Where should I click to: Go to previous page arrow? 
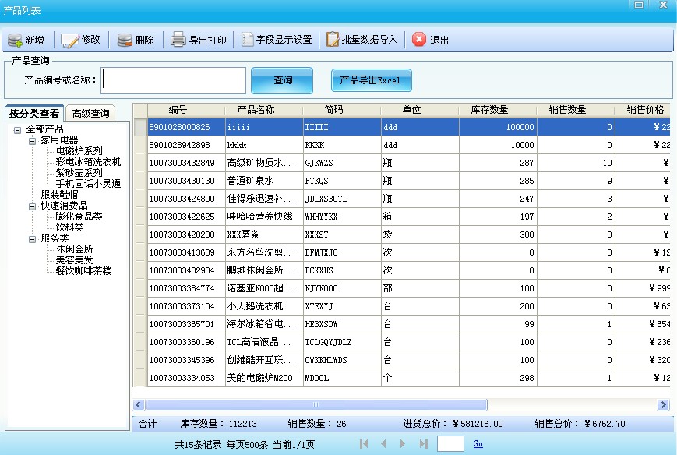[383, 444]
